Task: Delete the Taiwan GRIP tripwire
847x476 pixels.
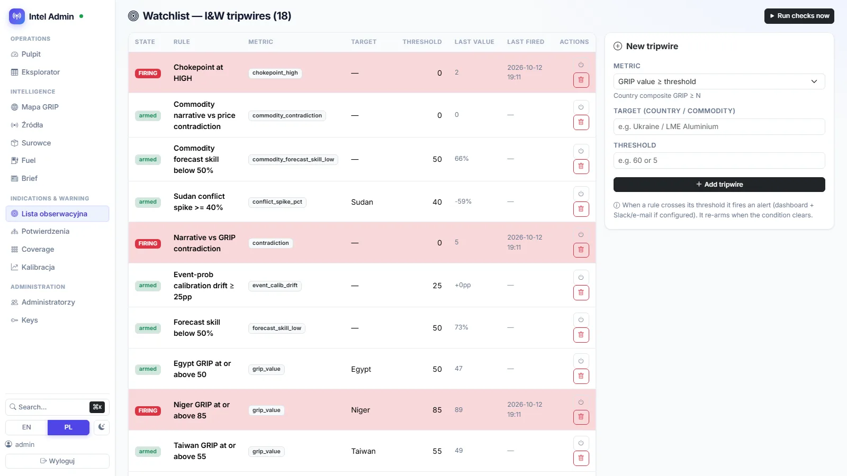Action: tap(581, 458)
